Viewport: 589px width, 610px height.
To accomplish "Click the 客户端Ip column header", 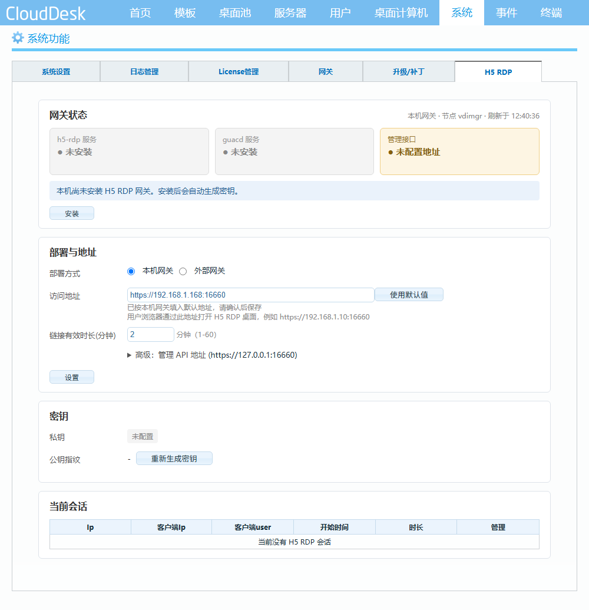I will click(171, 527).
